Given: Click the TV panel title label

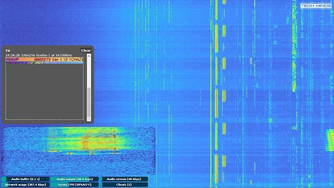Looking at the screenshot, I should (x=8, y=51).
